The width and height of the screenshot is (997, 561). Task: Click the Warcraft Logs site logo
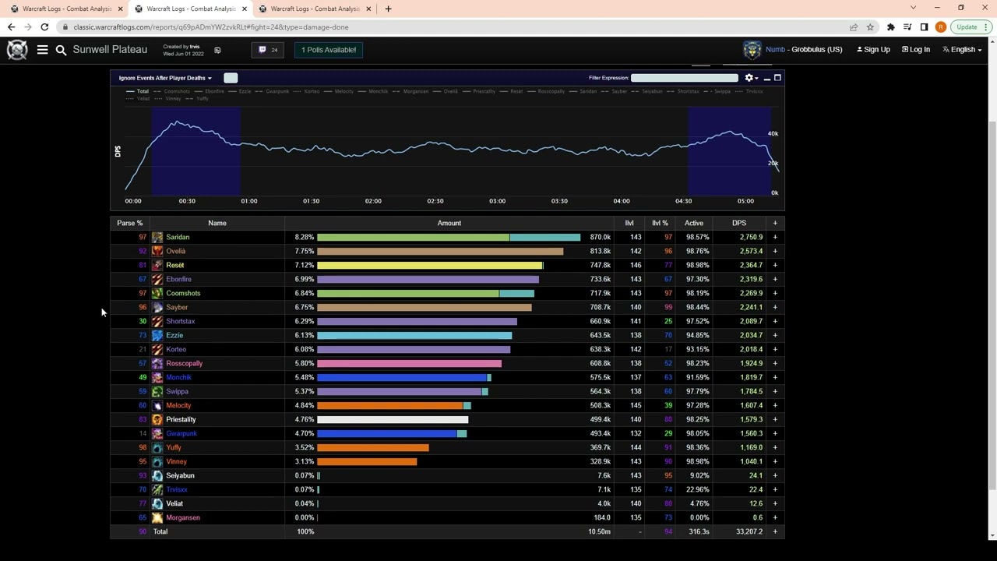pos(17,50)
